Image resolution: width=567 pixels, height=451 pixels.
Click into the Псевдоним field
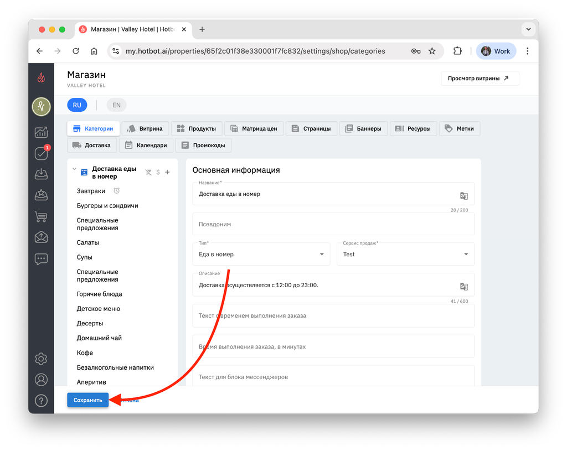click(x=333, y=224)
